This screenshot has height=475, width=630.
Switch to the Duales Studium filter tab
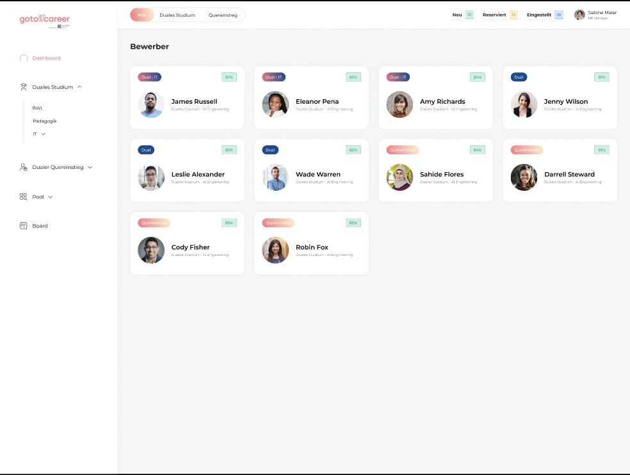click(x=177, y=15)
